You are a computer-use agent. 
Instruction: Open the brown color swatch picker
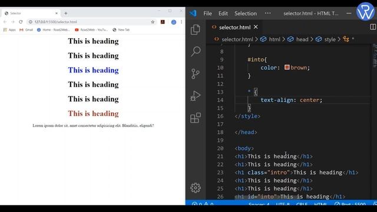point(287,67)
